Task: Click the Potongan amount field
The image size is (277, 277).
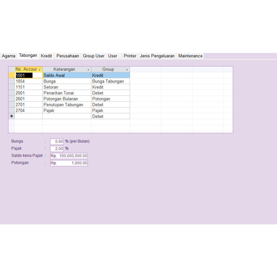Action: 69,163
